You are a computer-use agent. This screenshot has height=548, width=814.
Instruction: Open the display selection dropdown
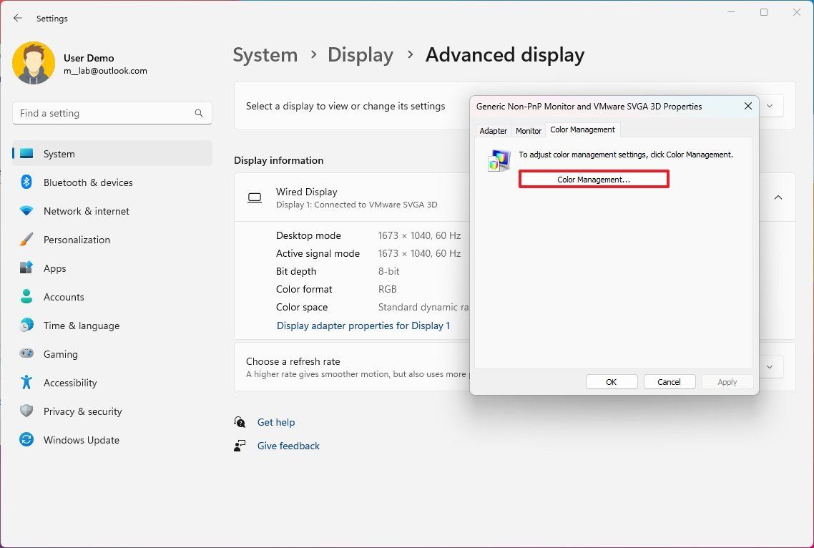[x=770, y=105]
